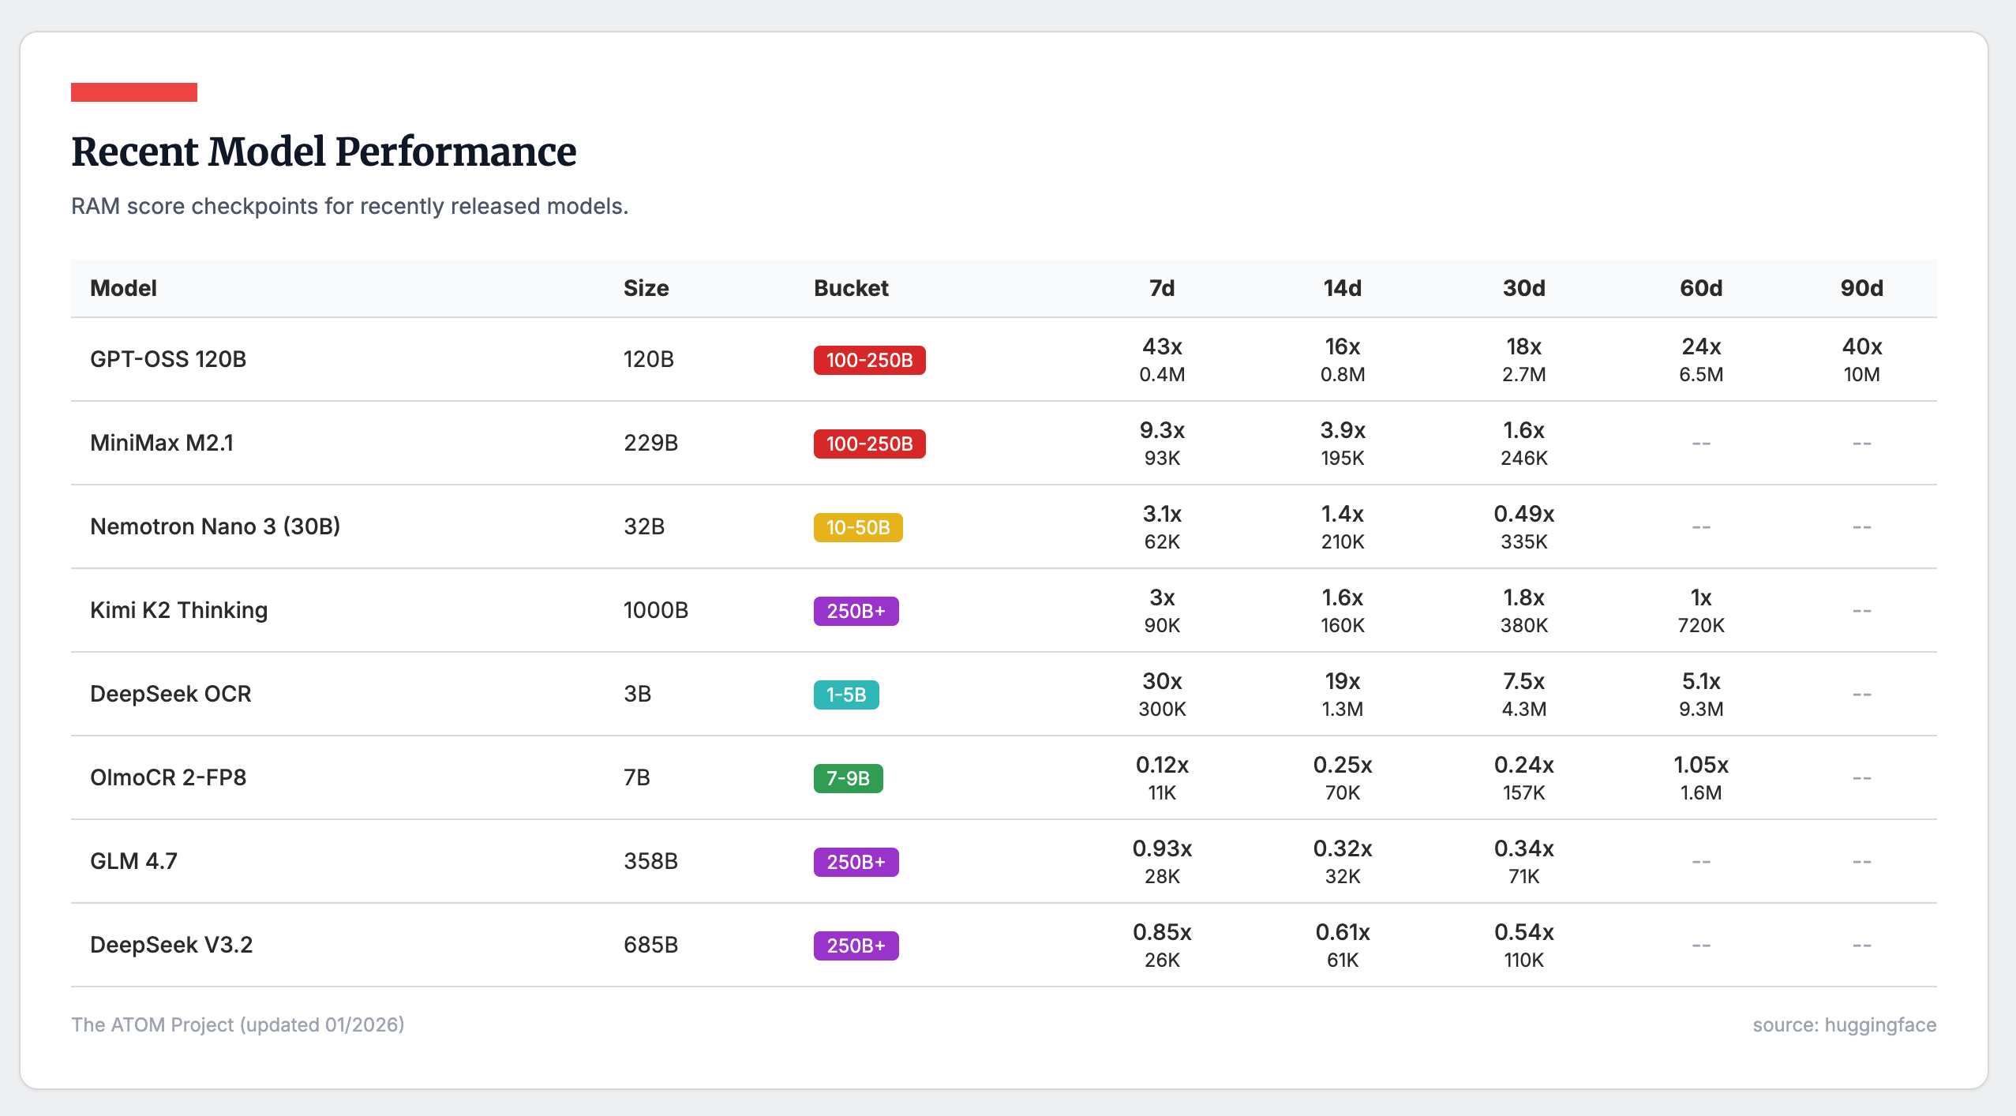Click GPT-OSS 120B red bucket badge
Viewport: 2016px width, 1116px height.
tap(869, 360)
